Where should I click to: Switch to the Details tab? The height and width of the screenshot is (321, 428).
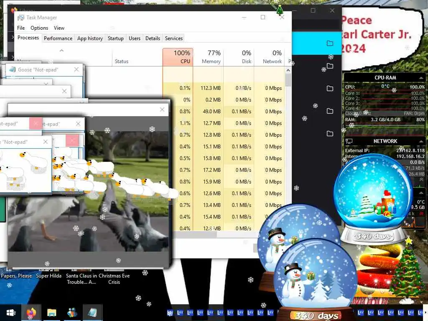pos(153,38)
